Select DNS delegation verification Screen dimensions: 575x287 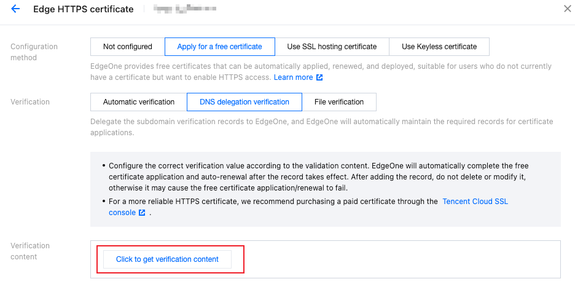point(244,102)
